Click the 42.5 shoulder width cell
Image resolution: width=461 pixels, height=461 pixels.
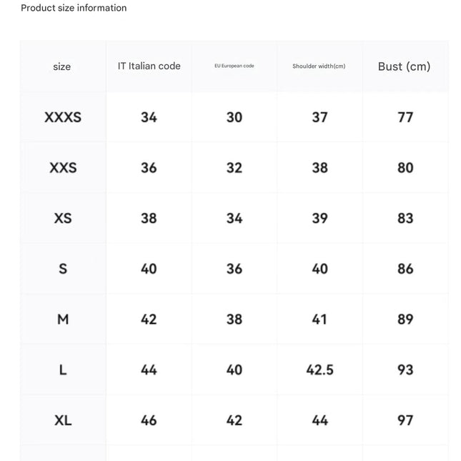pyautogui.click(x=320, y=370)
